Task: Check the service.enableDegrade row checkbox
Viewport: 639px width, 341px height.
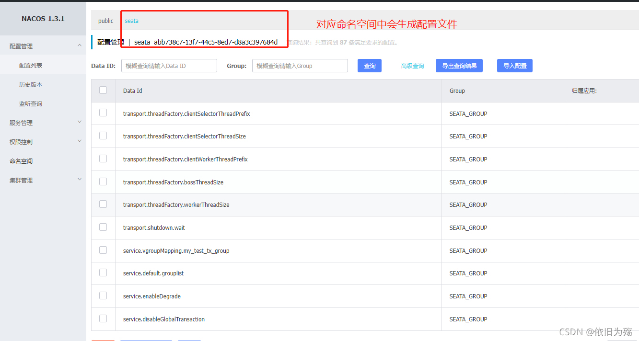Action: (x=103, y=296)
